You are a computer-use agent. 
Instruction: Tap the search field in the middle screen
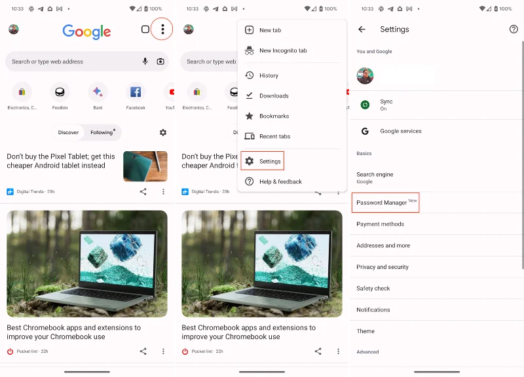209,62
